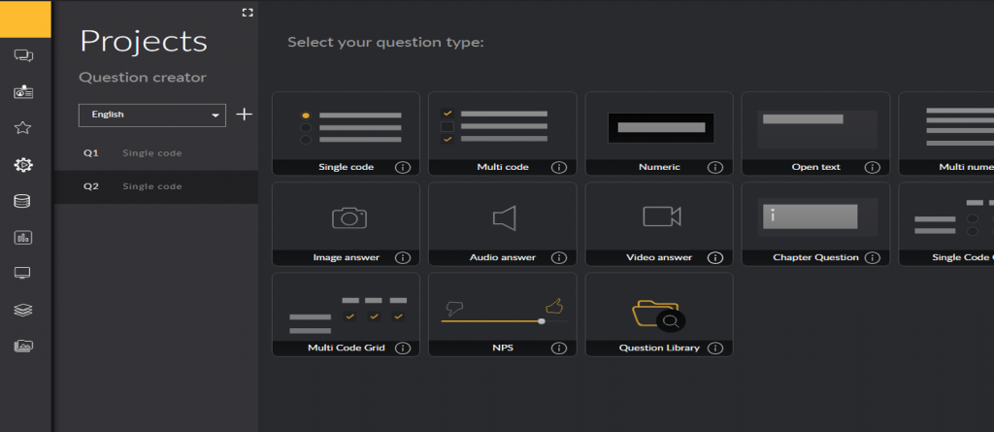Choose the Single Code Grid tile
The image size is (994, 432).
[946, 224]
